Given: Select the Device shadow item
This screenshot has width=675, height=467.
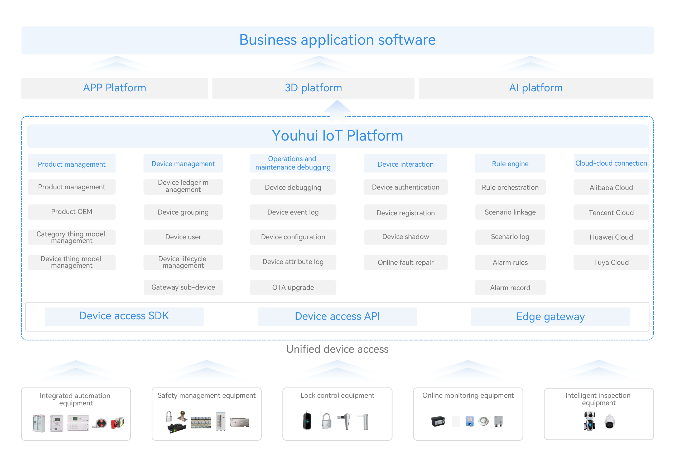Looking at the screenshot, I should (405, 237).
